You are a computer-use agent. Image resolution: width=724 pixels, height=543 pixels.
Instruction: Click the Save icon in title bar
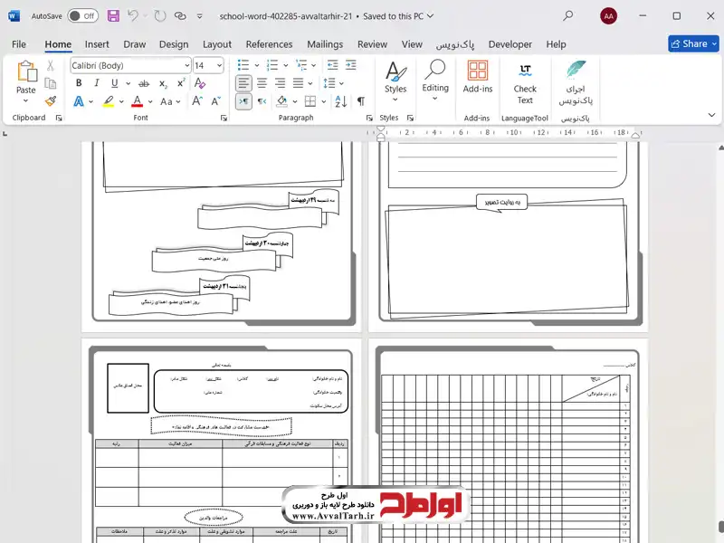[x=113, y=16]
